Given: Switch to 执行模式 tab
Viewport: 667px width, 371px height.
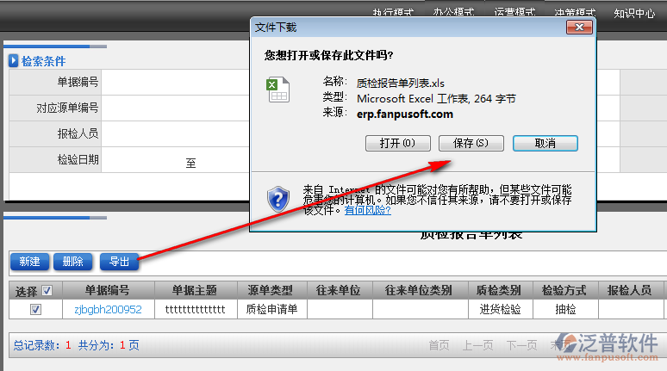Looking at the screenshot, I should (x=393, y=13).
